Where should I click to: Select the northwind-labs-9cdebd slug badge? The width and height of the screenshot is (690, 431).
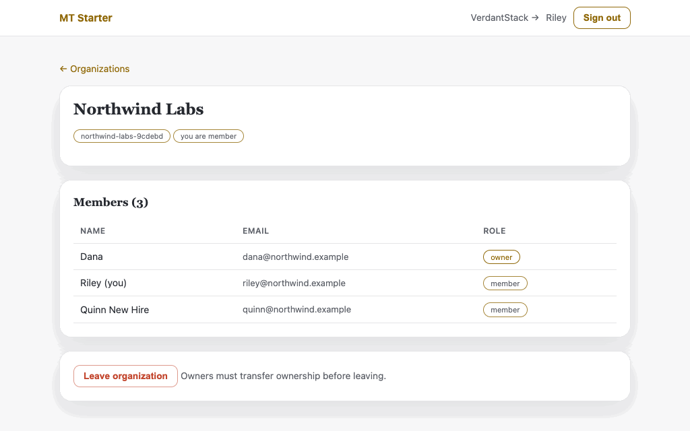122,136
